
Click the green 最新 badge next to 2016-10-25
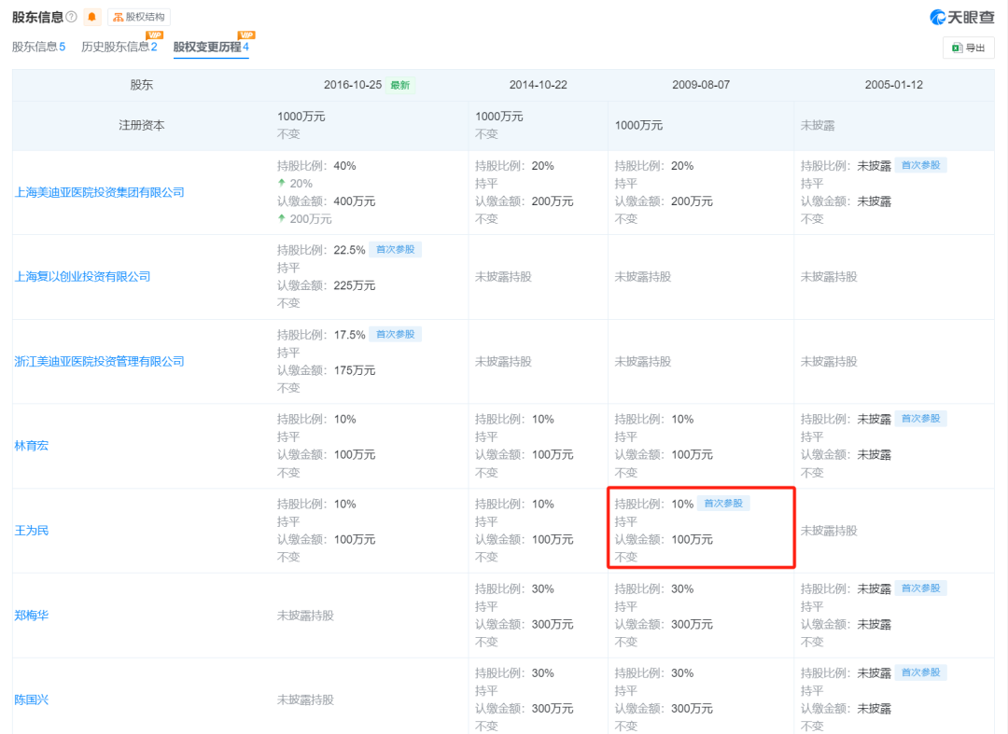400,85
